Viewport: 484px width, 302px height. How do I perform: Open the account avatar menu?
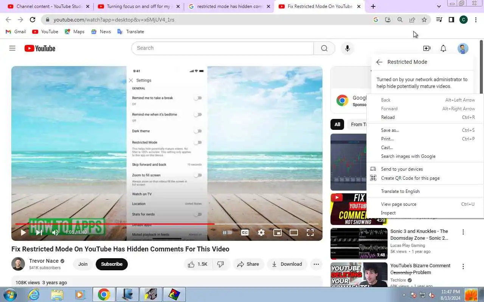463,48
